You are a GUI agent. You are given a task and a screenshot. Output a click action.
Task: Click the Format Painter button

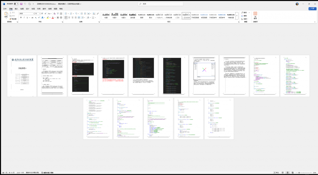pos(13,19)
